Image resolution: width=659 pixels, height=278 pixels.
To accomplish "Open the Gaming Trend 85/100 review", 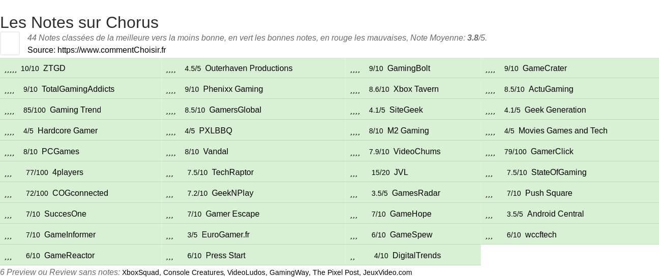I will coord(75,110).
